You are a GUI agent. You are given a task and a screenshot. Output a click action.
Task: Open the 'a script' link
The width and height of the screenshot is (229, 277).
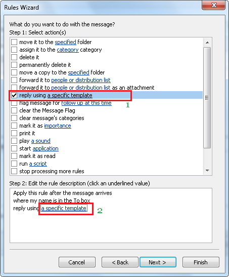(x=38, y=164)
